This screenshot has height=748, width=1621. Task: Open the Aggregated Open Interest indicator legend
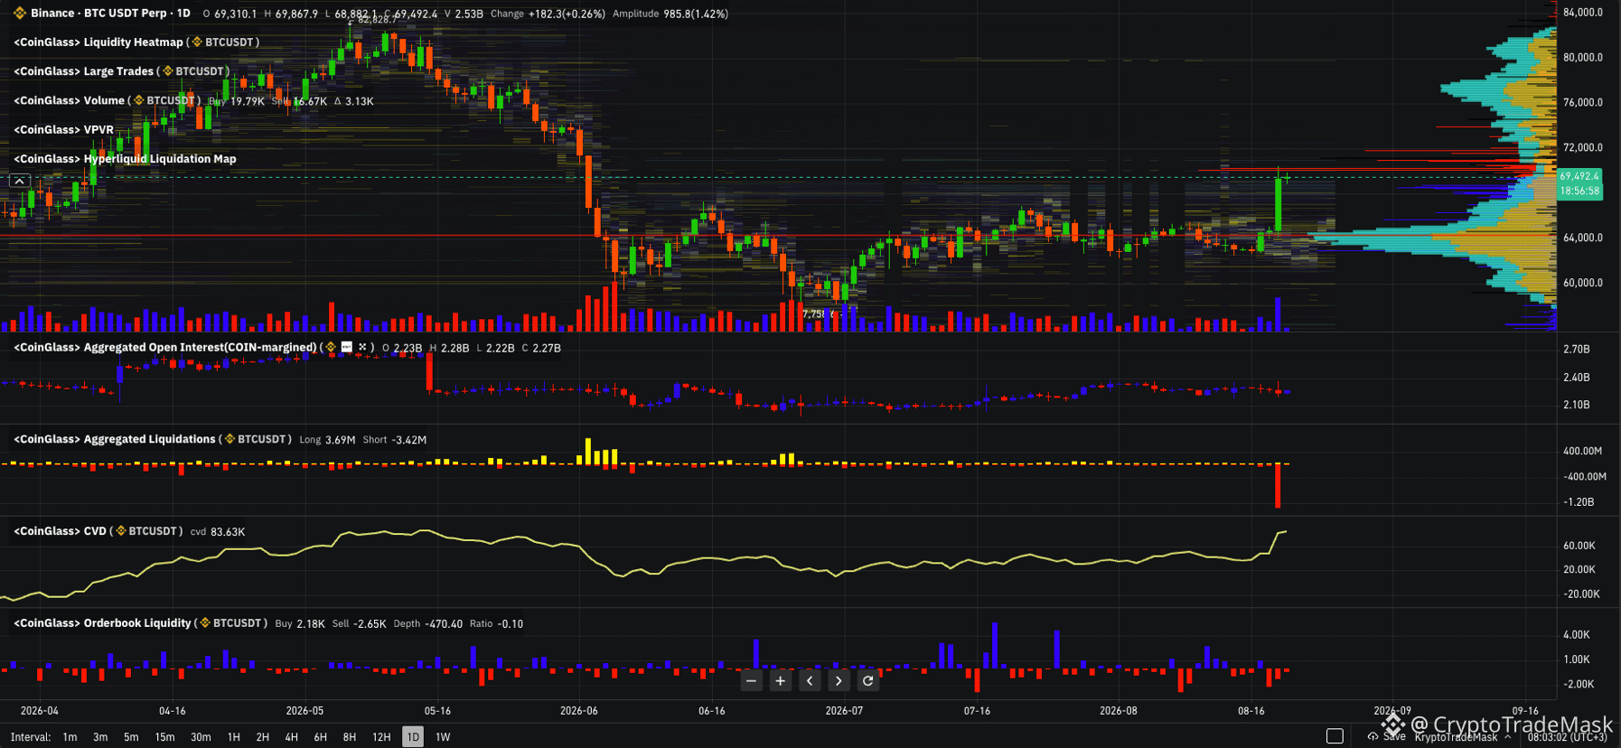click(193, 347)
